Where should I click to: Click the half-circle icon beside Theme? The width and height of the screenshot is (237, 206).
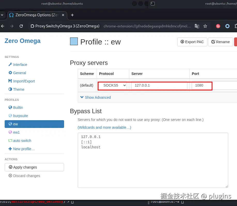point(10,89)
